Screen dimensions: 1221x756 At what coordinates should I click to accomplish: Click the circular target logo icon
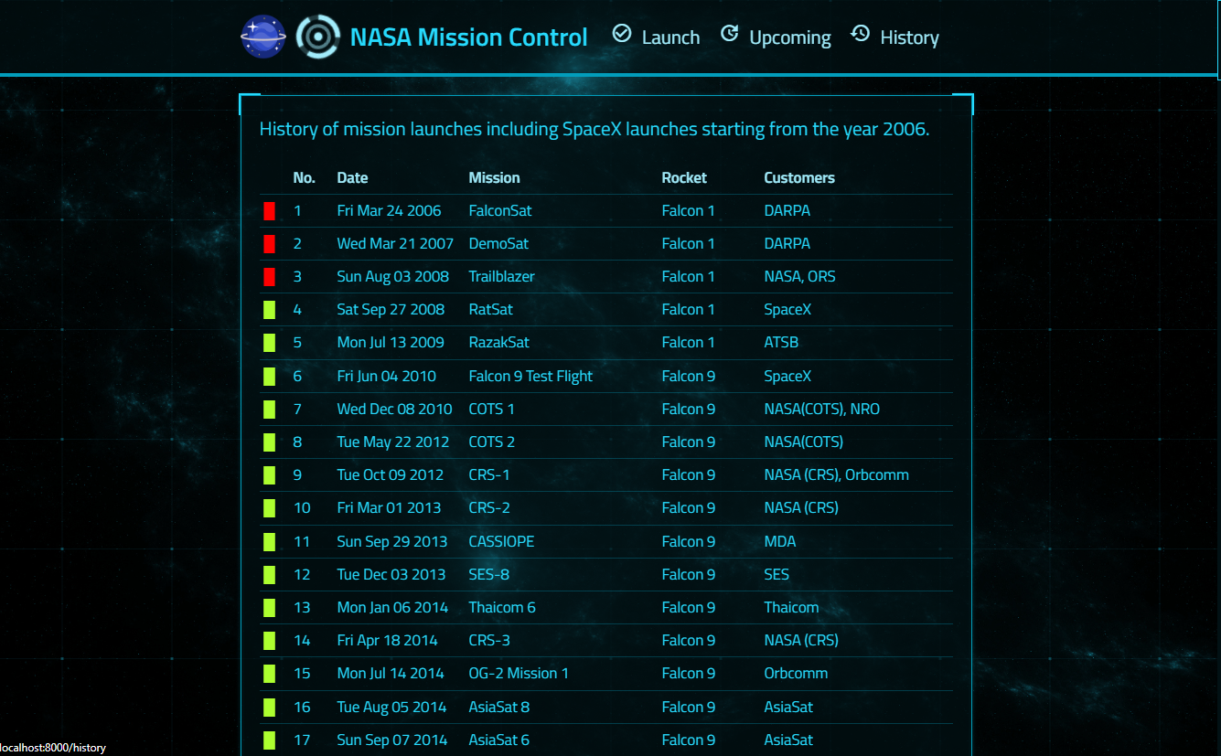click(318, 37)
